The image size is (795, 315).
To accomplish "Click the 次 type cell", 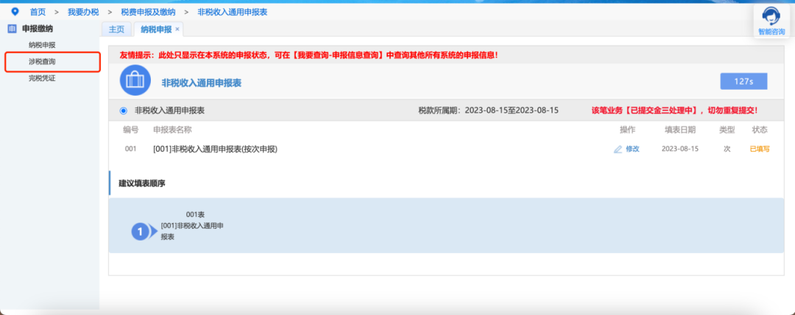I will [727, 149].
